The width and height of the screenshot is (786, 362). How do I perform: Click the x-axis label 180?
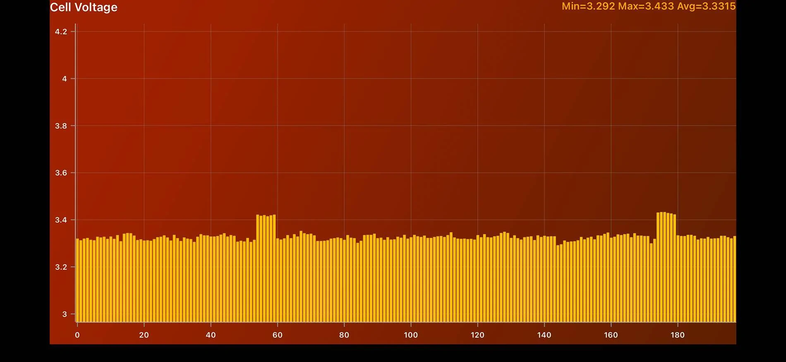tap(678, 335)
